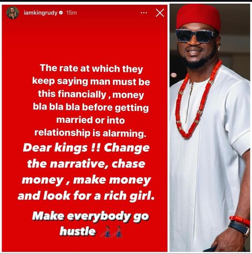Select the 'Dear kings !! Change' line
This screenshot has height=254, width=252.
(x=86, y=148)
